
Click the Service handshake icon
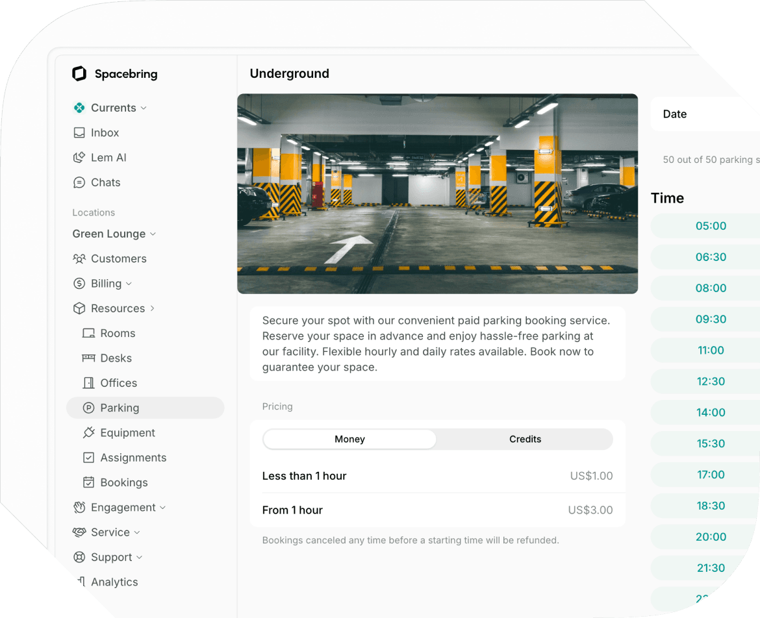[79, 532]
